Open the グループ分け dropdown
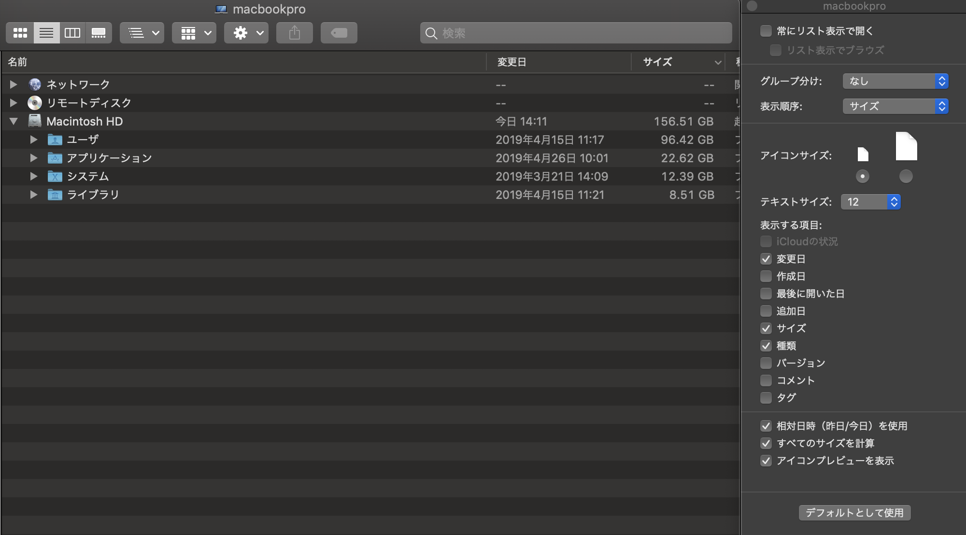The width and height of the screenshot is (966, 535). point(895,81)
